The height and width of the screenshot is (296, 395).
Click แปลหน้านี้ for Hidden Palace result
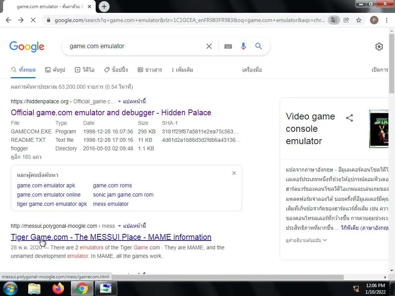click(134, 101)
